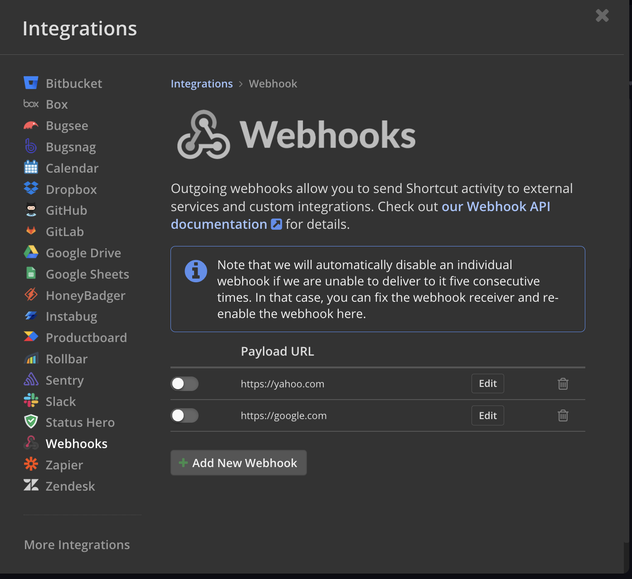Click the Calendar icon
The height and width of the screenshot is (579, 632).
pos(31,168)
